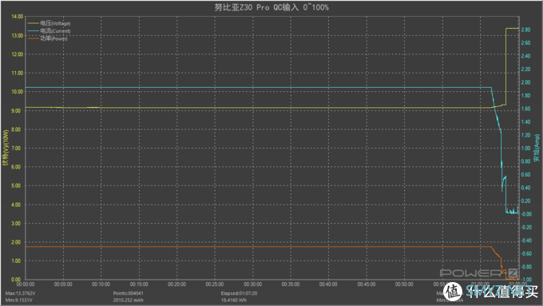
Task: Click the 1.40 current axis label
Action: tap(525, 122)
